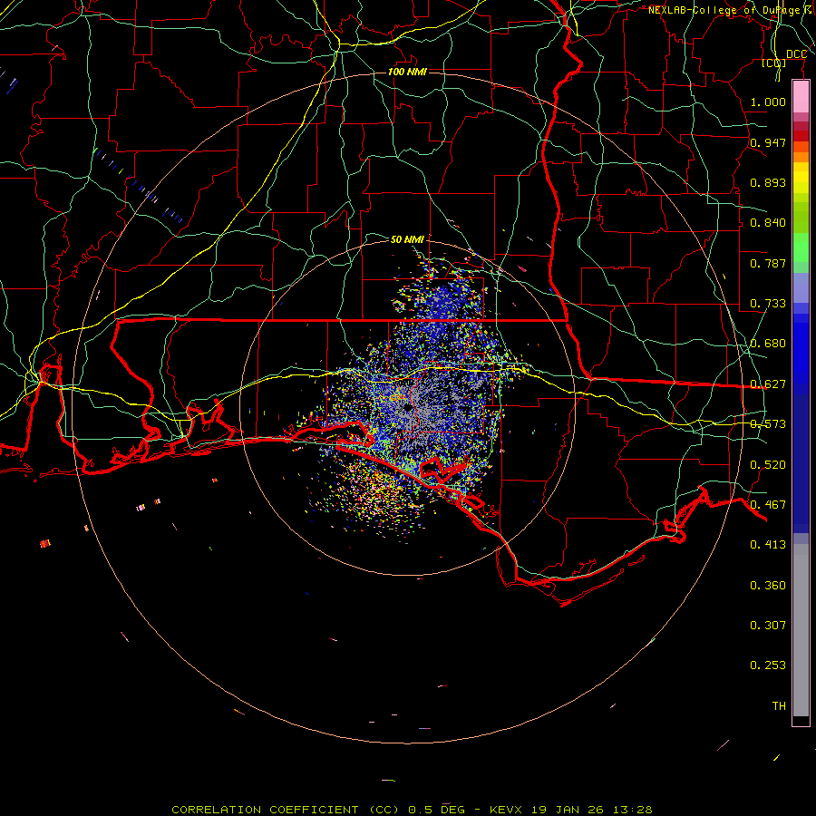Click the 1.000 value on the color scale

(768, 102)
